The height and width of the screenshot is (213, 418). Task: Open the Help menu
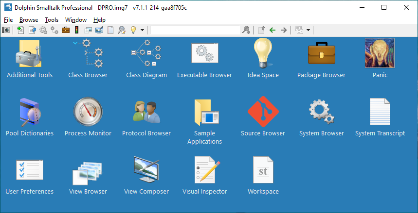coord(99,20)
